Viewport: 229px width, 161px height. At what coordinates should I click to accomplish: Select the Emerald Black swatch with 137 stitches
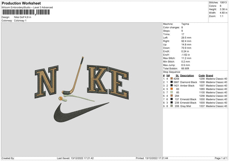[x=172, y=99]
